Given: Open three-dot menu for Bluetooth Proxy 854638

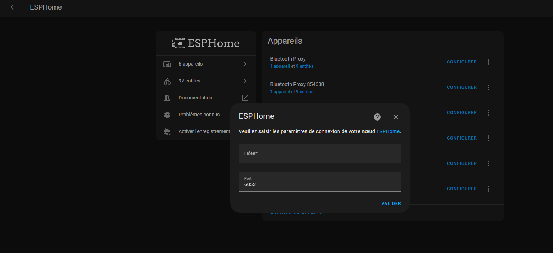Looking at the screenshot, I should pos(488,87).
